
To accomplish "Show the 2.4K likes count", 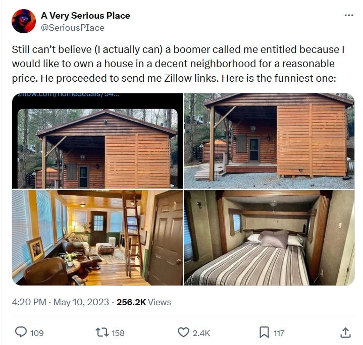I will pos(201,333).
